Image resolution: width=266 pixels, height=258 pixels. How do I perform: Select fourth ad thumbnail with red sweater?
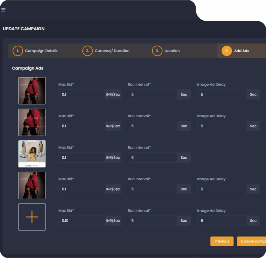coord(32,185)
